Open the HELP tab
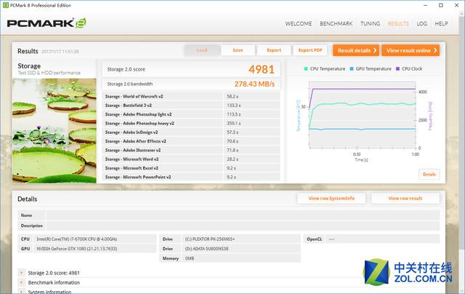465x294 pixels. [x=441, y=24]
